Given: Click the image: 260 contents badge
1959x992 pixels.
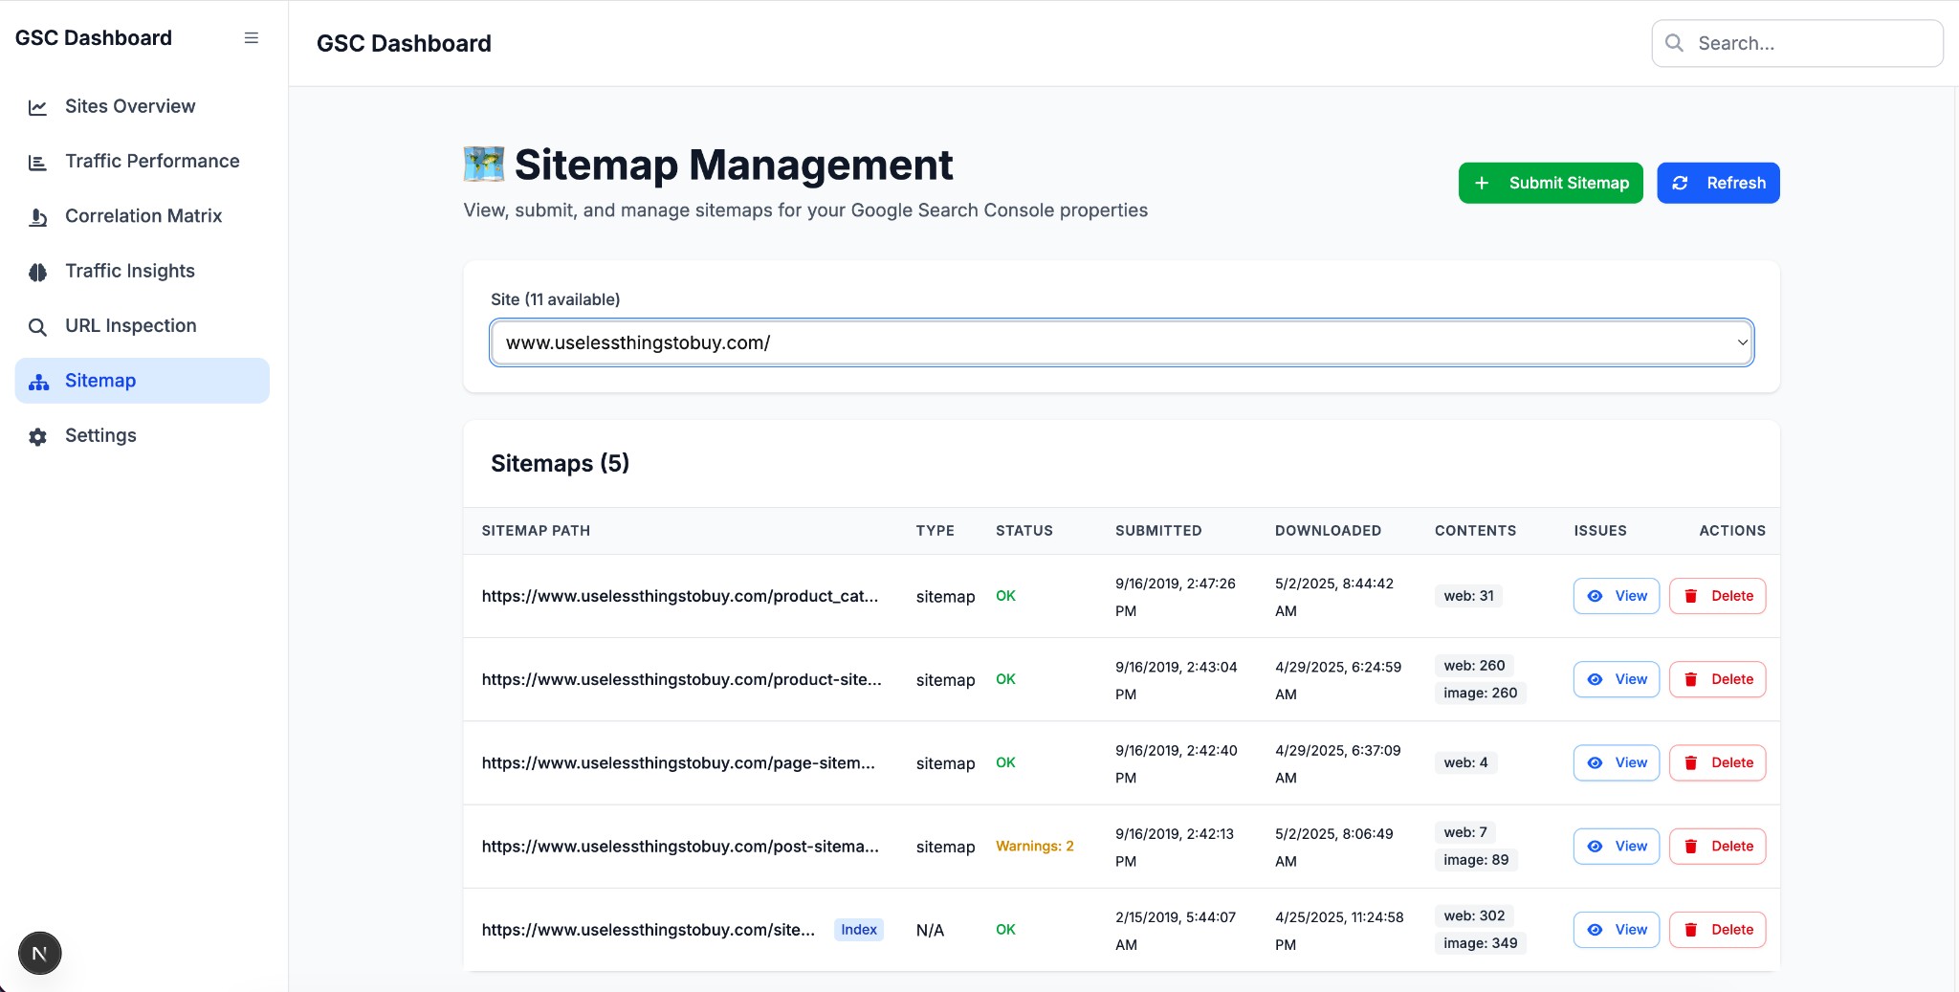Looking at the screenshot, I should pyautogui.click(x=1480, y=694).
